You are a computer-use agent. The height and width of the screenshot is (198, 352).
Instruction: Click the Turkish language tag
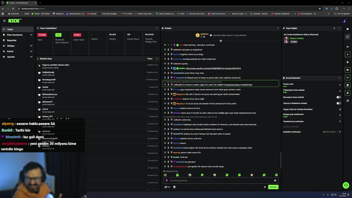[x=294, y=42]
